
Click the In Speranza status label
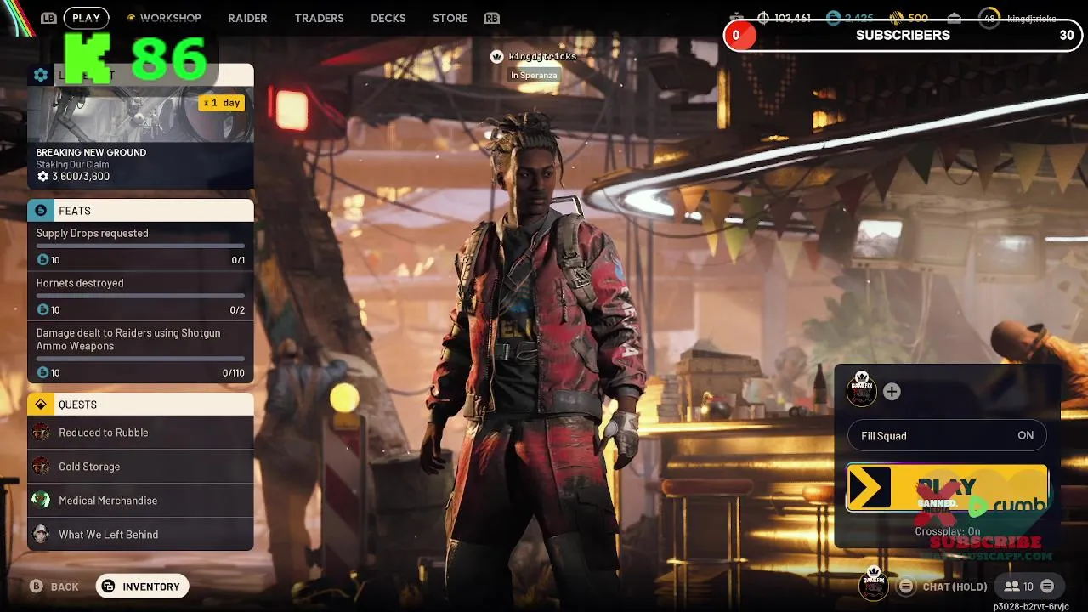point(534,76)
